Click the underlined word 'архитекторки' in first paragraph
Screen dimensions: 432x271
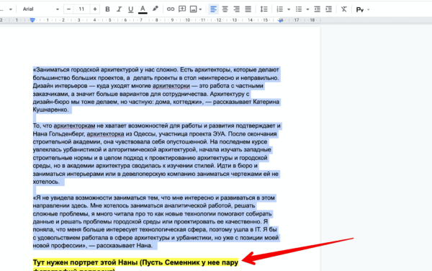tap(171, 86)
